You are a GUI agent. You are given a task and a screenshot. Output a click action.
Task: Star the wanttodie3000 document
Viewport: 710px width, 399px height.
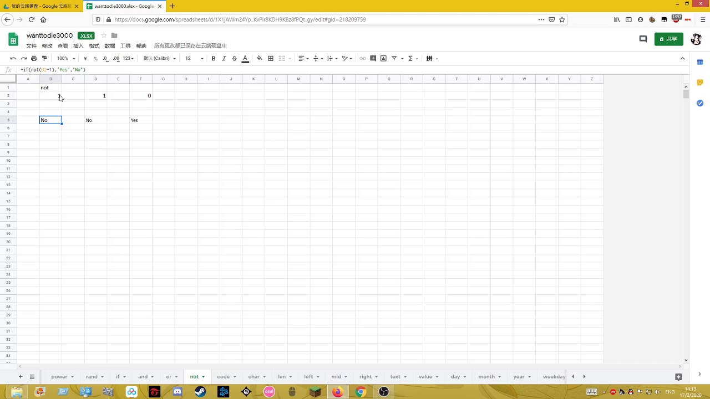(104, 35)
